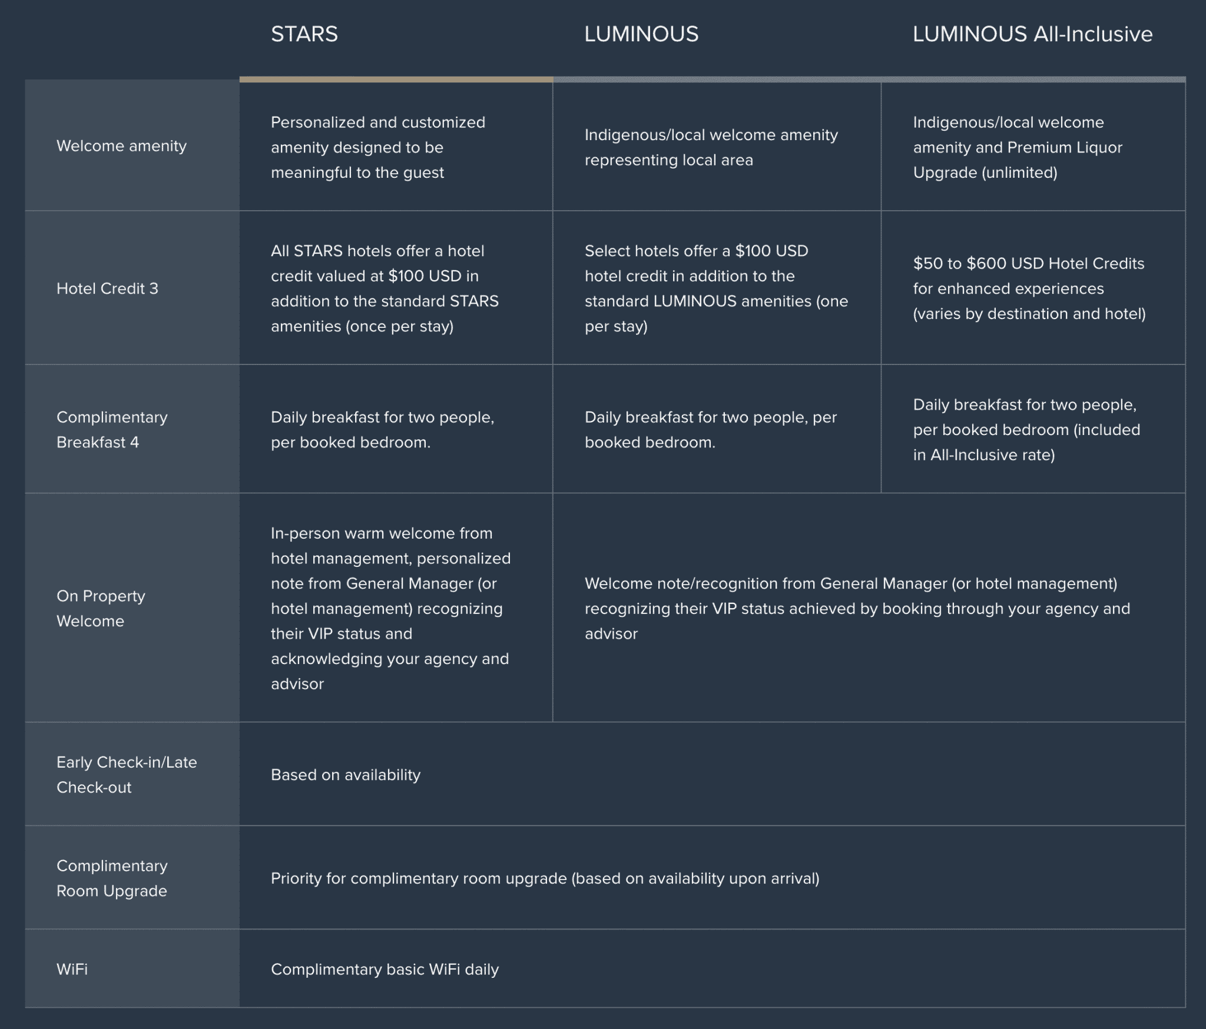This screenshot has width=1206, height=1029.
Task: Click the Complimentary Breakfast 4 label
Action: (112, 430)
